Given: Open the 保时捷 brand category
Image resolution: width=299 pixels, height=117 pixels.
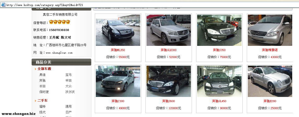Looking at the screenshot, I should (44, 92).
